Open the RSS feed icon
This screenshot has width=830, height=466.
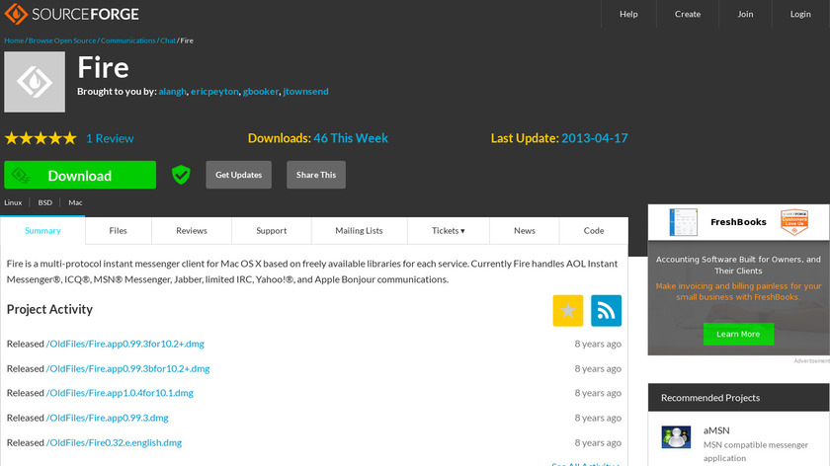pyautogui.click(x=606, y=310)
